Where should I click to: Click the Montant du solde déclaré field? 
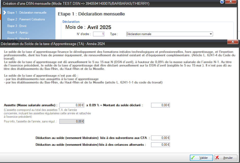pos(160,105)
